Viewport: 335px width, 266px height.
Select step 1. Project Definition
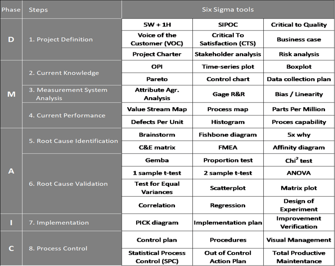pyautogui.click(x=61, y=39)
